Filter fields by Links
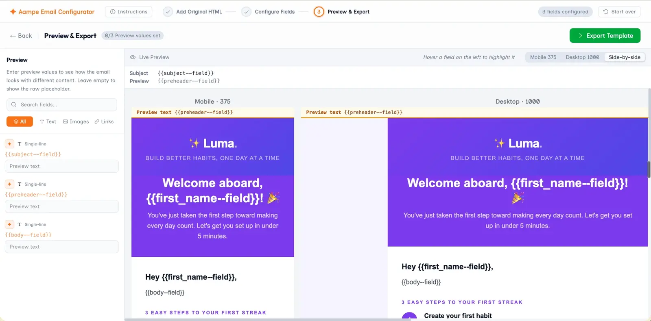The height and width of the screenshot is (321, 651). tap(104, 121)
